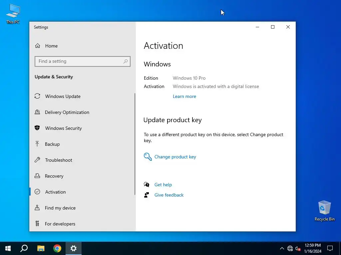This screenshot has width=341, height=255.
Task: Click the network globe tray icon
Action: tap(290, 248)
